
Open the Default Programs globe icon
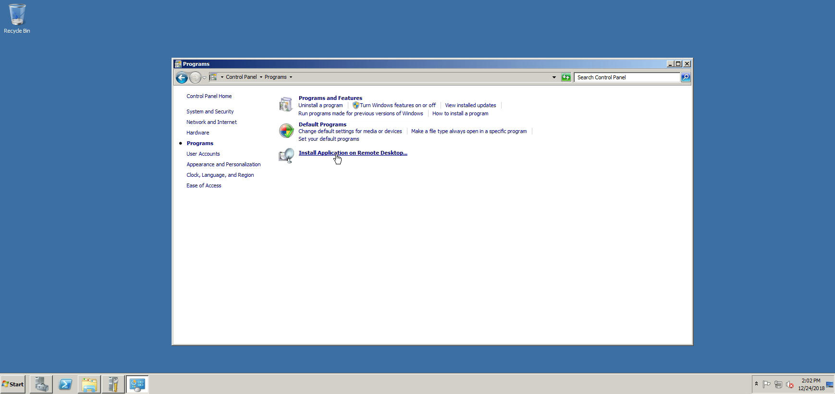(x=286, y=131)
